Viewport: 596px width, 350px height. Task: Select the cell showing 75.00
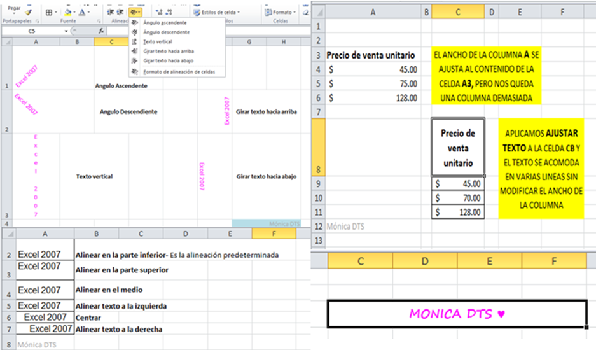point(373,84)
